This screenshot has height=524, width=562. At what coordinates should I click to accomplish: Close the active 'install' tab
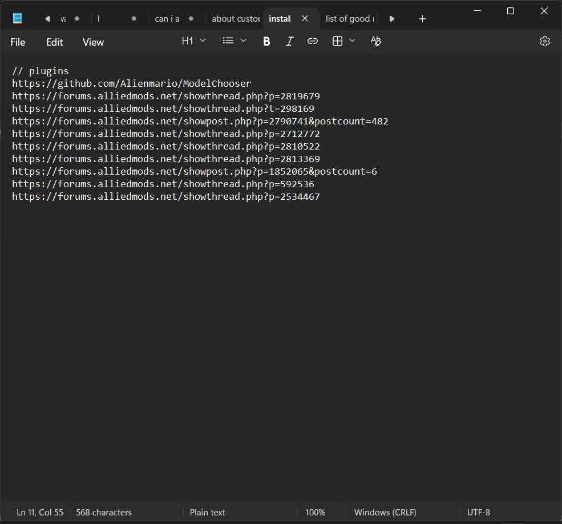pyautogui.click(x=305, y=19)
